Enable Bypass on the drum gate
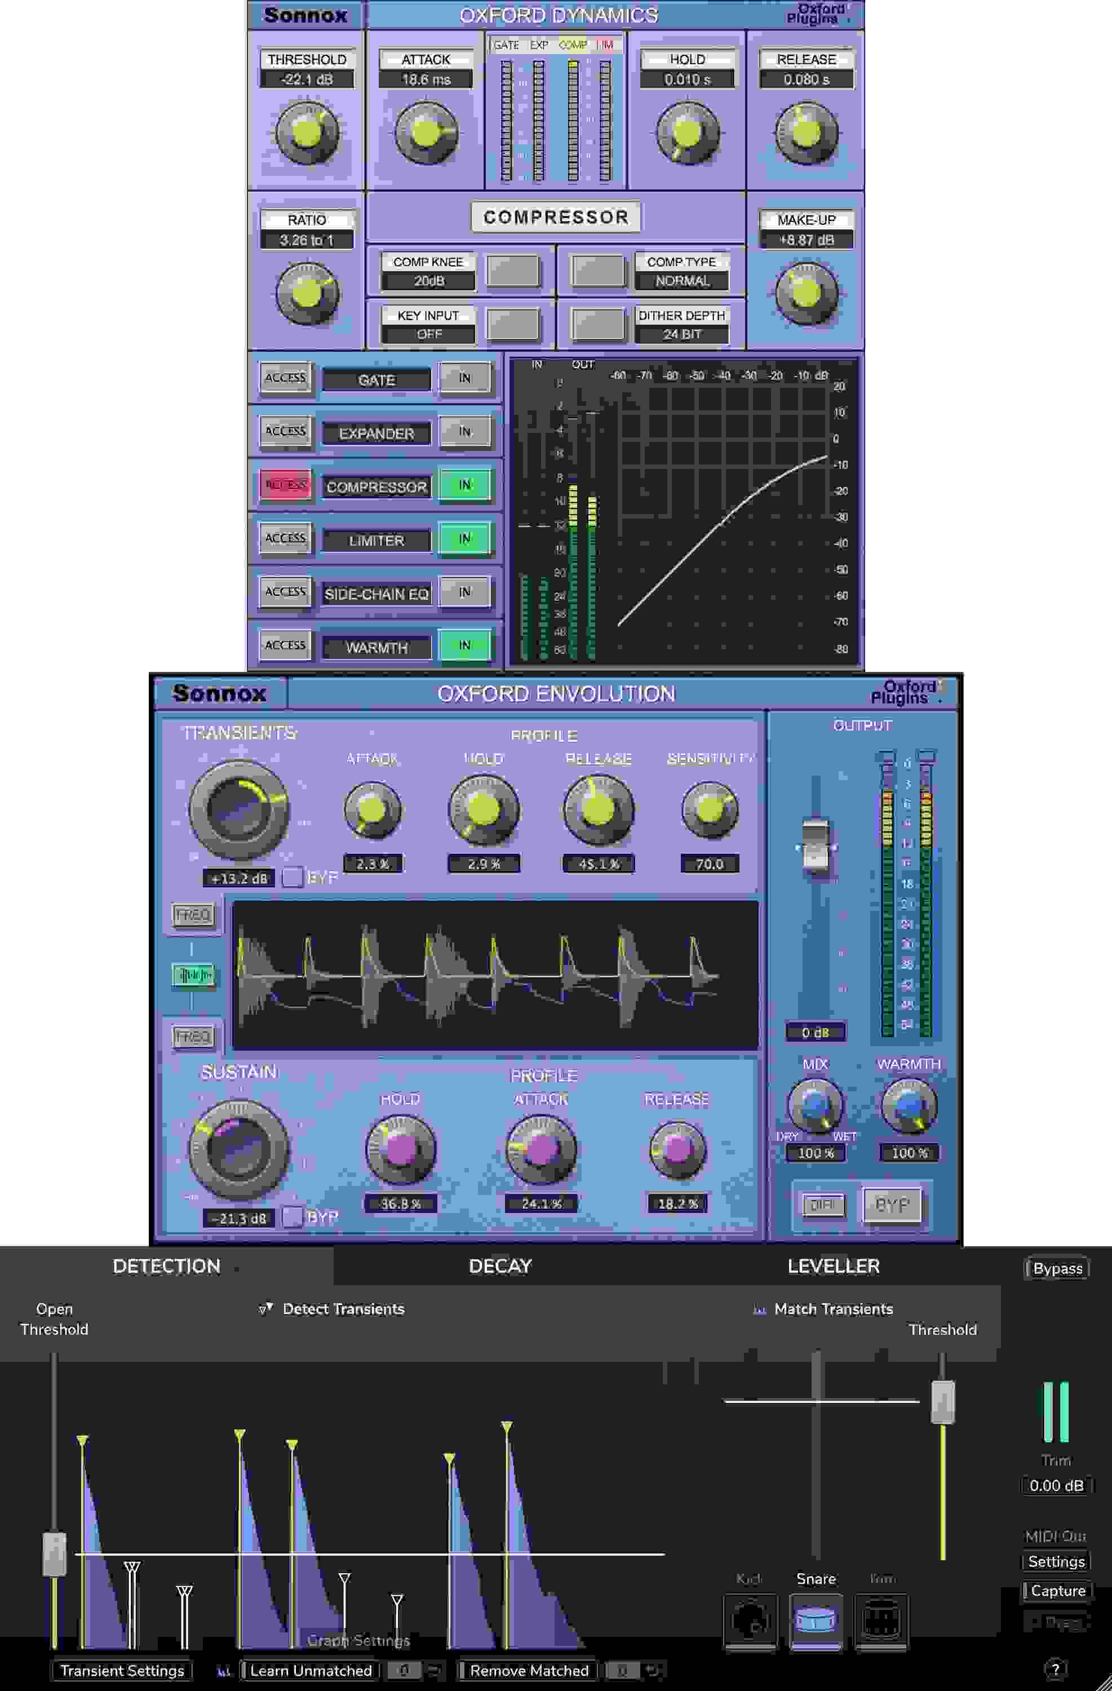Screen dimensions: 1112x1691 pyautogui.click(x=1058, y=1267)
